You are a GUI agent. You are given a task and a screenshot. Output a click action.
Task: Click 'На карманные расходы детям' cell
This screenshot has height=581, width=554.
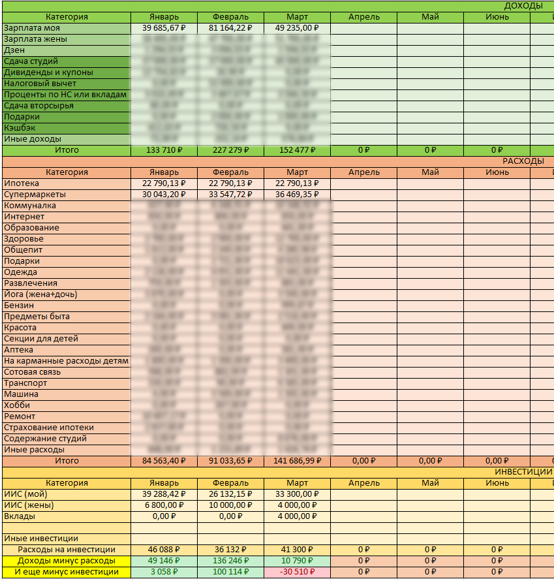pyautogui.click(x=67, y=361)
